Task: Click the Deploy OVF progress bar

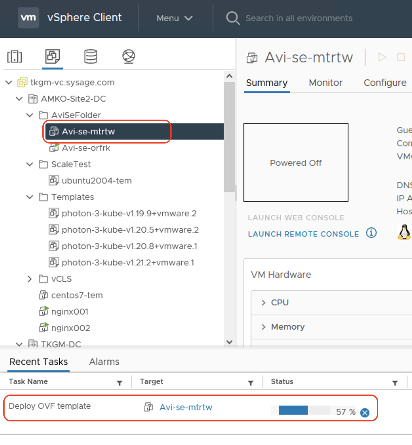Action: pyautogui.click(x=300, y=410)
